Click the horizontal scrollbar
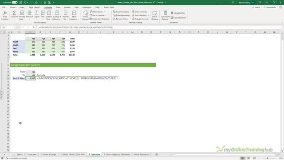This screenshot has height=160, width=284. coord(225,154)
